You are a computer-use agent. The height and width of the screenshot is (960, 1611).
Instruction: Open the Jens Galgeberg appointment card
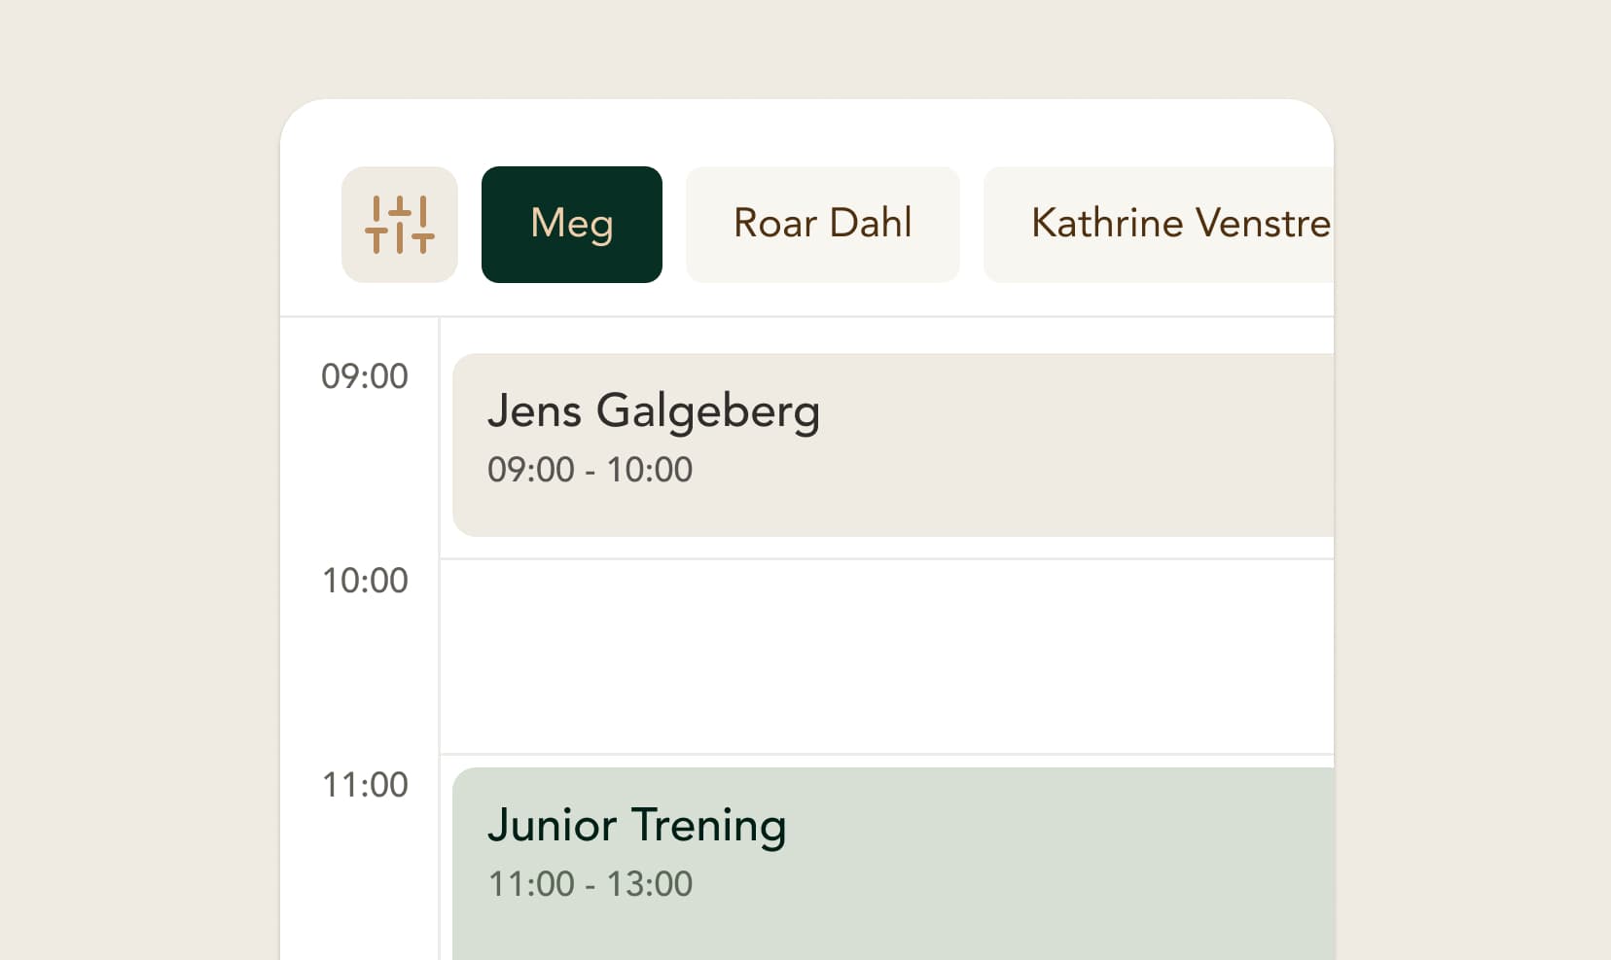pos(893,444)
